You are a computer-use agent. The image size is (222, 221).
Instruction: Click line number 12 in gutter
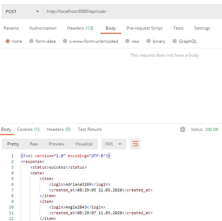coord(11,219)
